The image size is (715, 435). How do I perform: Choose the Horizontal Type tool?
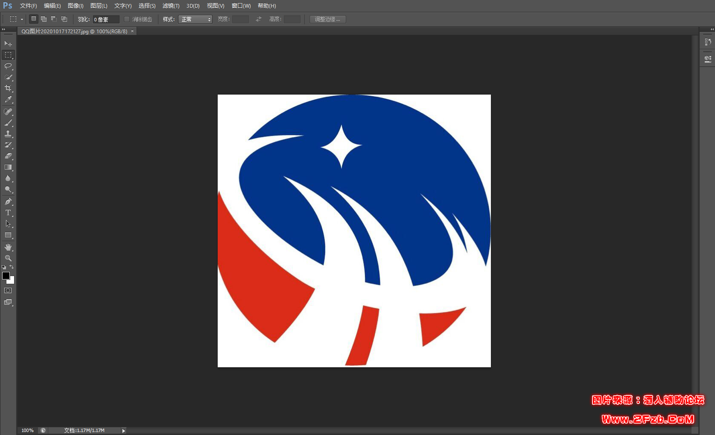point(8,213)
